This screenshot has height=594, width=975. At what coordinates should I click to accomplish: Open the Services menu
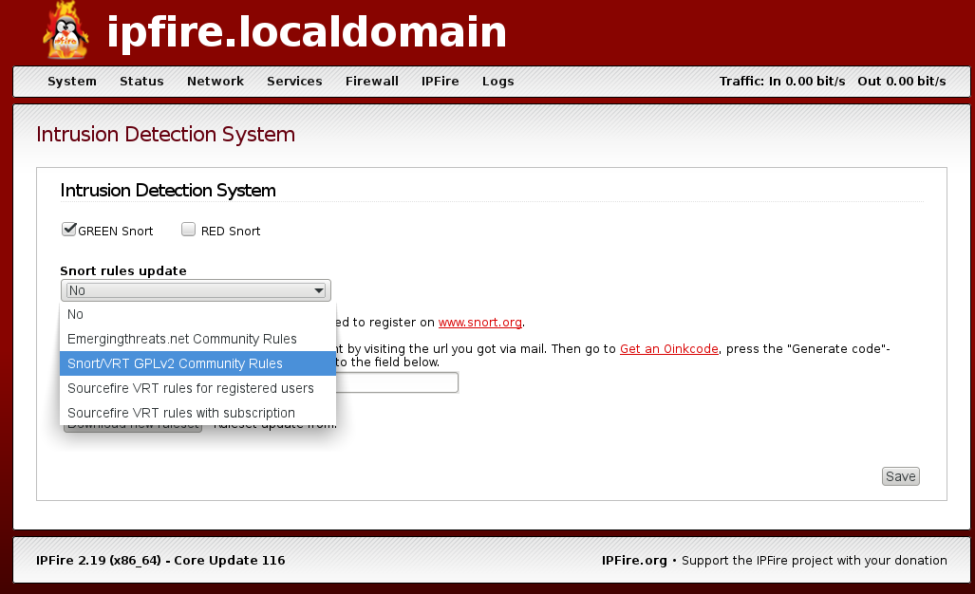click(294, 82)
